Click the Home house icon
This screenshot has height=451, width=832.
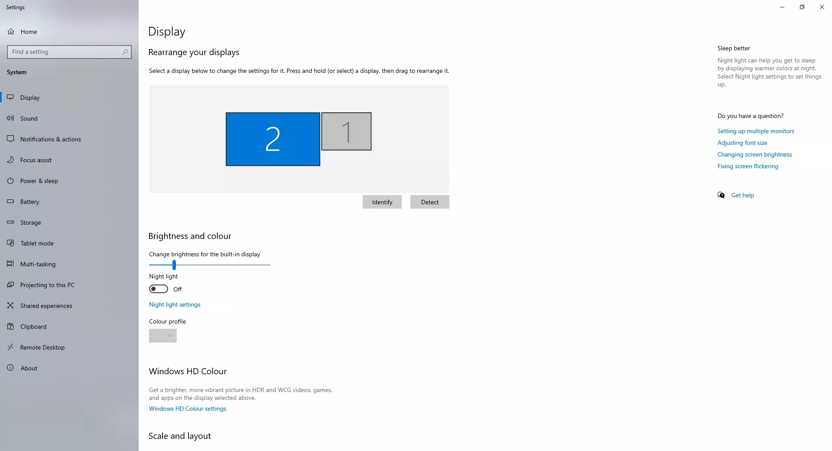click(x=11, y=32)
